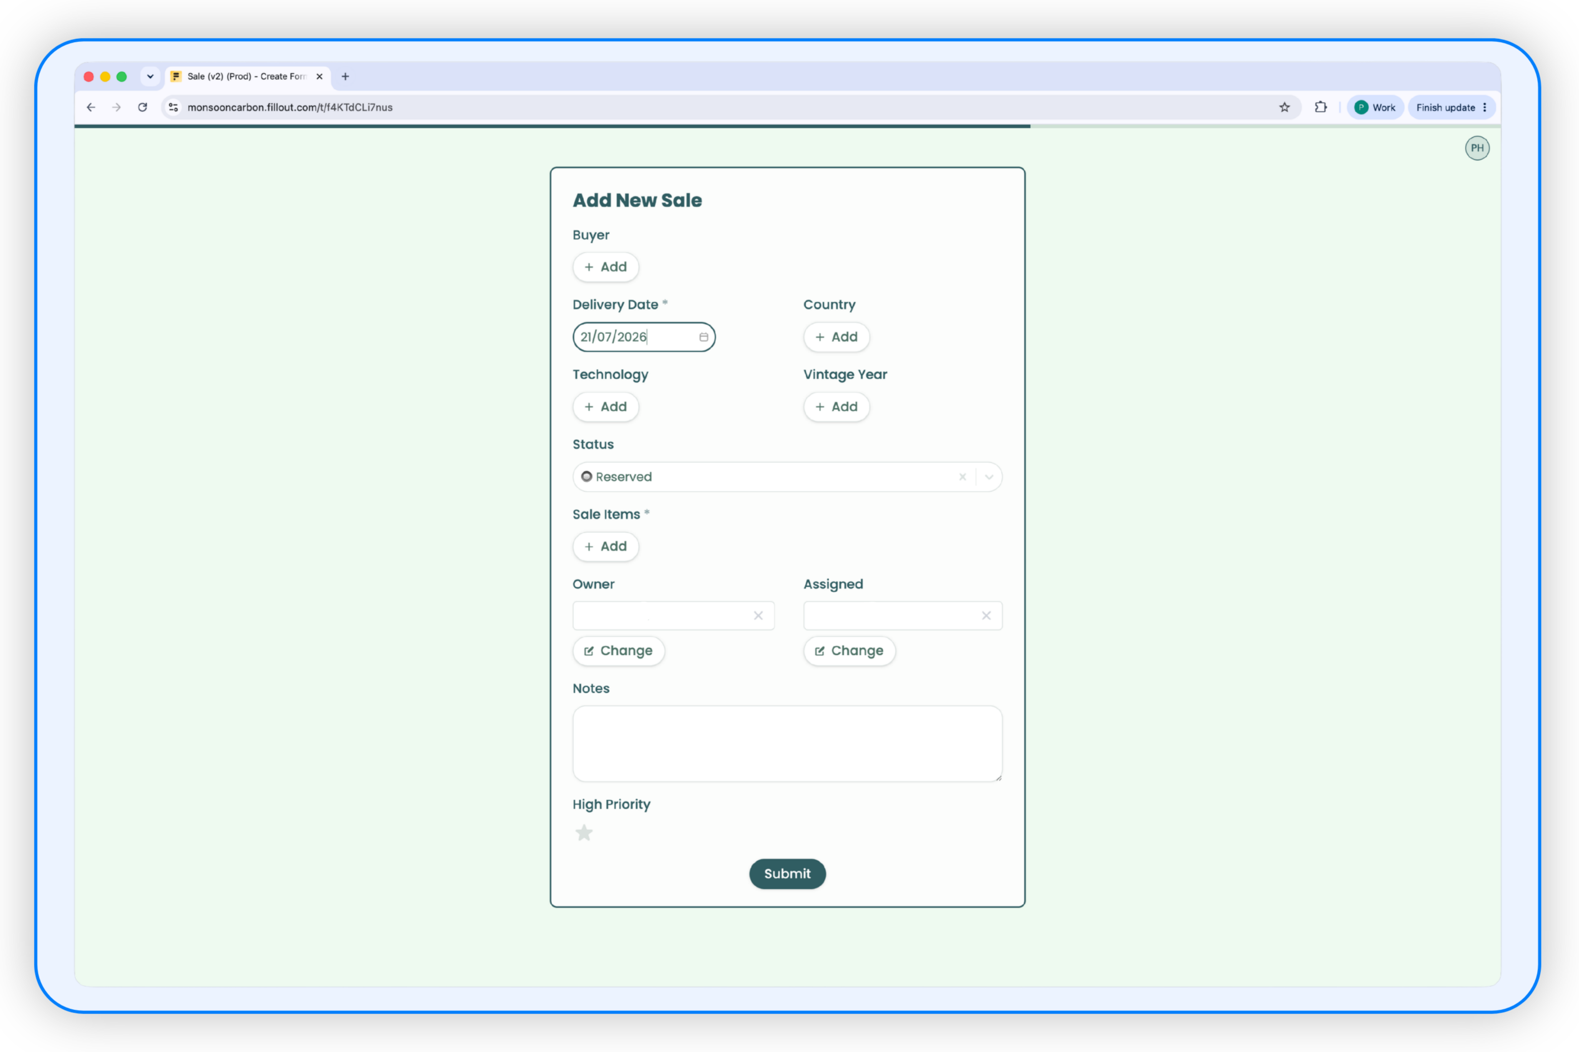This screenshot has height=1052, width=1579.
Task: Click the form progress bar
Action: pos(788,126)
